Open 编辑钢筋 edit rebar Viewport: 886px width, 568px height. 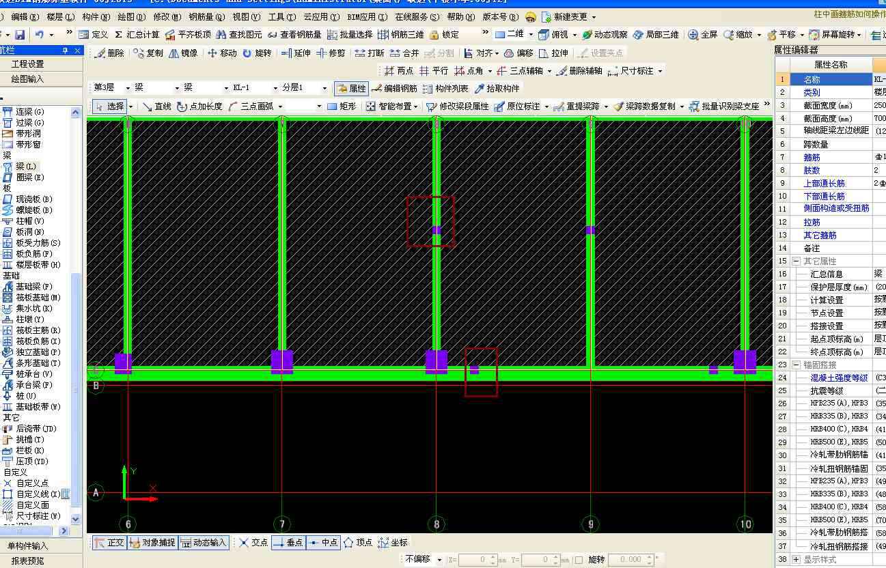(394, 89)
